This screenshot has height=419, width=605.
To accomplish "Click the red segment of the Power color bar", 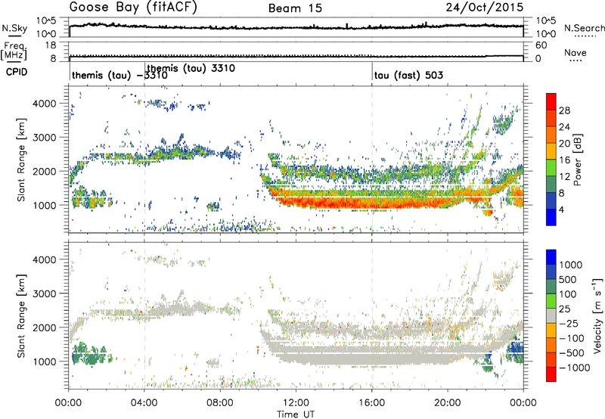I will 551,101.
